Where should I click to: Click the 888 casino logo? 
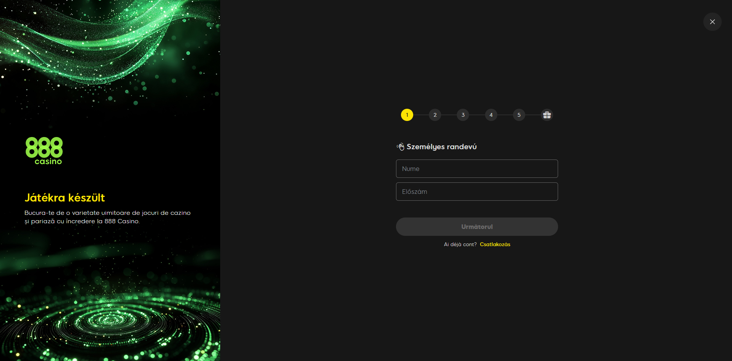[x=44, y=151]
